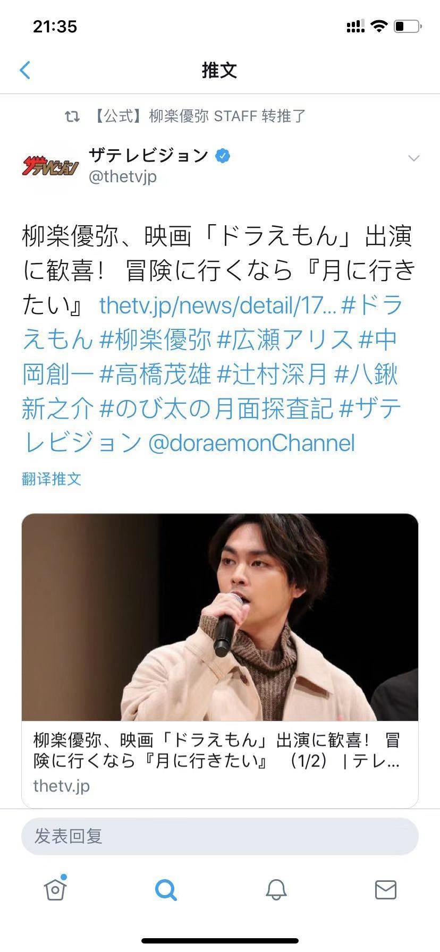Tap the back arrow icon
Image resolution: width=440 pixels, height=952 pixels.
[25, 70]
